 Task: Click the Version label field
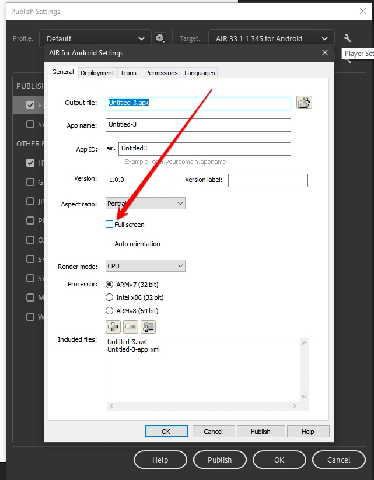268,180
